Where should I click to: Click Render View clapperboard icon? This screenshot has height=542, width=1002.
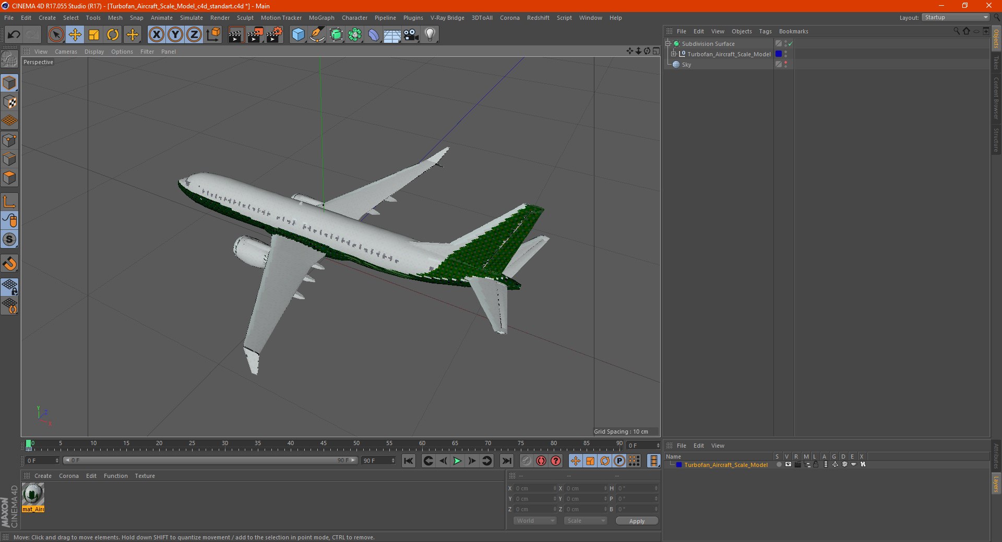pyautogui.click(x=236, y=35)
